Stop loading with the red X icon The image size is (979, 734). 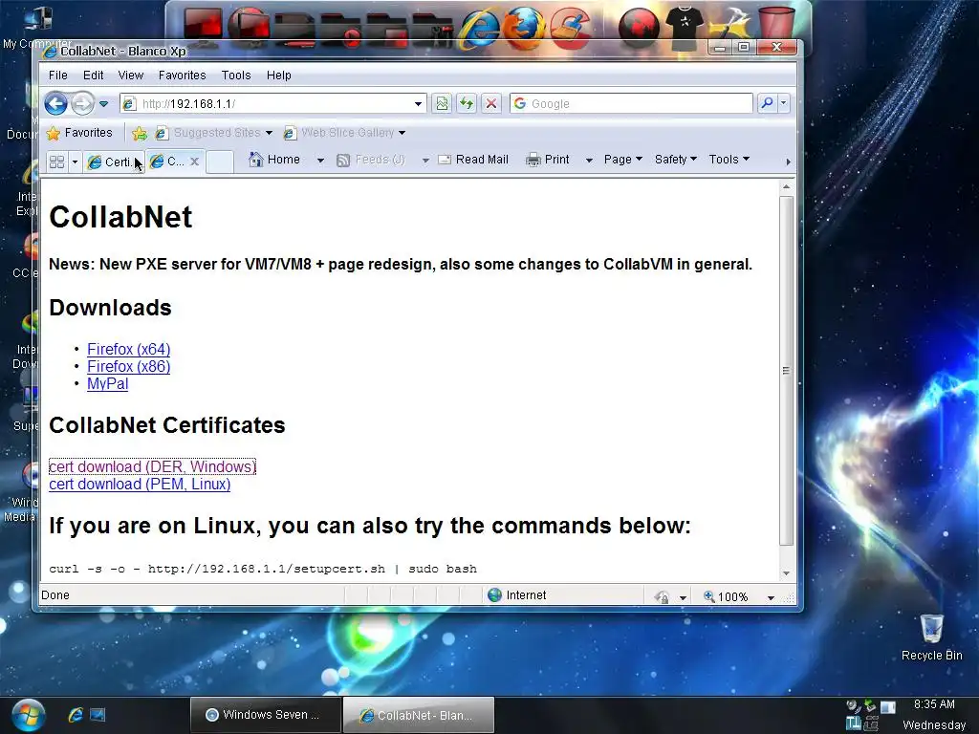pyautogui.click(x=491, y=103)
